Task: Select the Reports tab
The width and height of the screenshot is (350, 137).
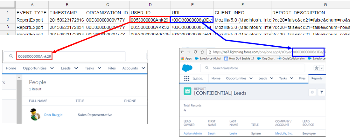Action: (x=317, y=78)
